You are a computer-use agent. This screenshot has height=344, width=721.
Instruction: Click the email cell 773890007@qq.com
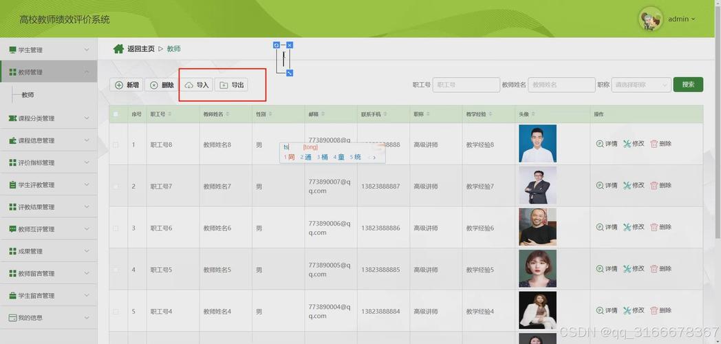(x=330, y=186)
